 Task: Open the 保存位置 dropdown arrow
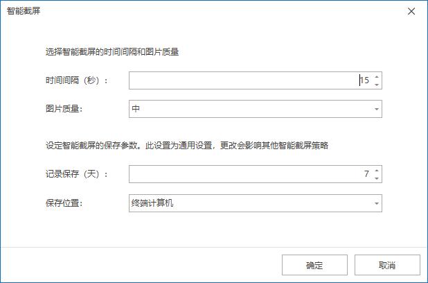pos(377,203)
